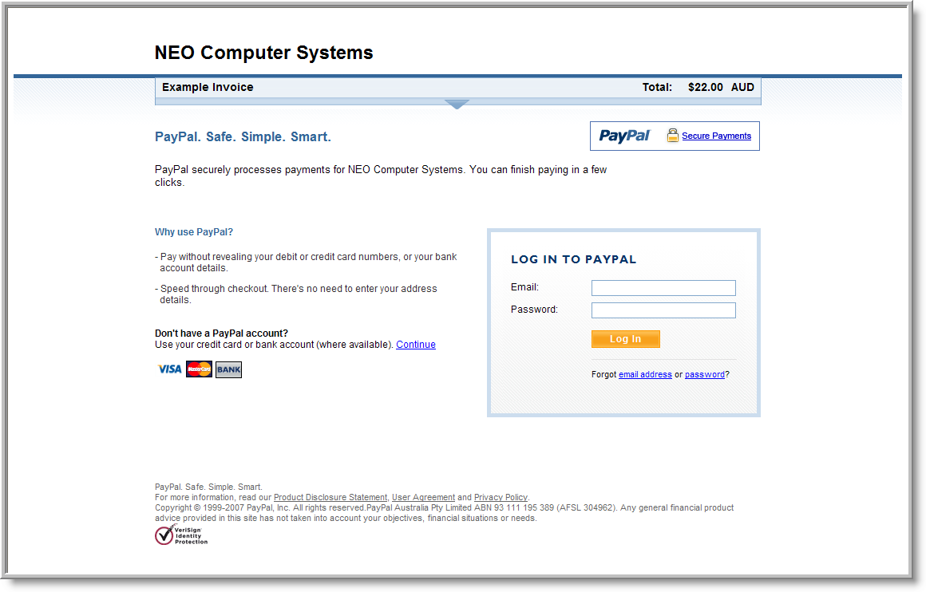Click the MasterCard icon
This screenshot has width=926, height=592.
click(x=199, y=369)
